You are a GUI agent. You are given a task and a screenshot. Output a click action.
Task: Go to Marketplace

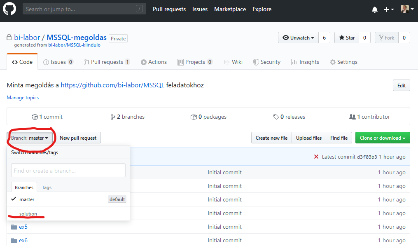pos(230,9)
